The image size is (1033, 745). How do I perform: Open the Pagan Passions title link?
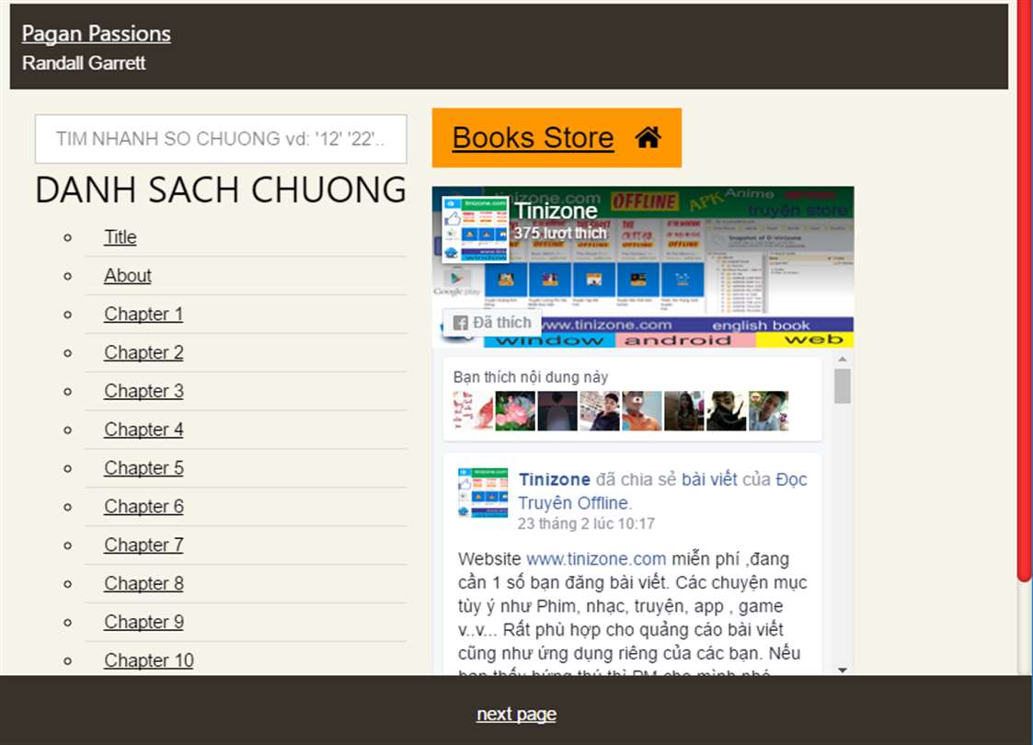click(97, 34)
